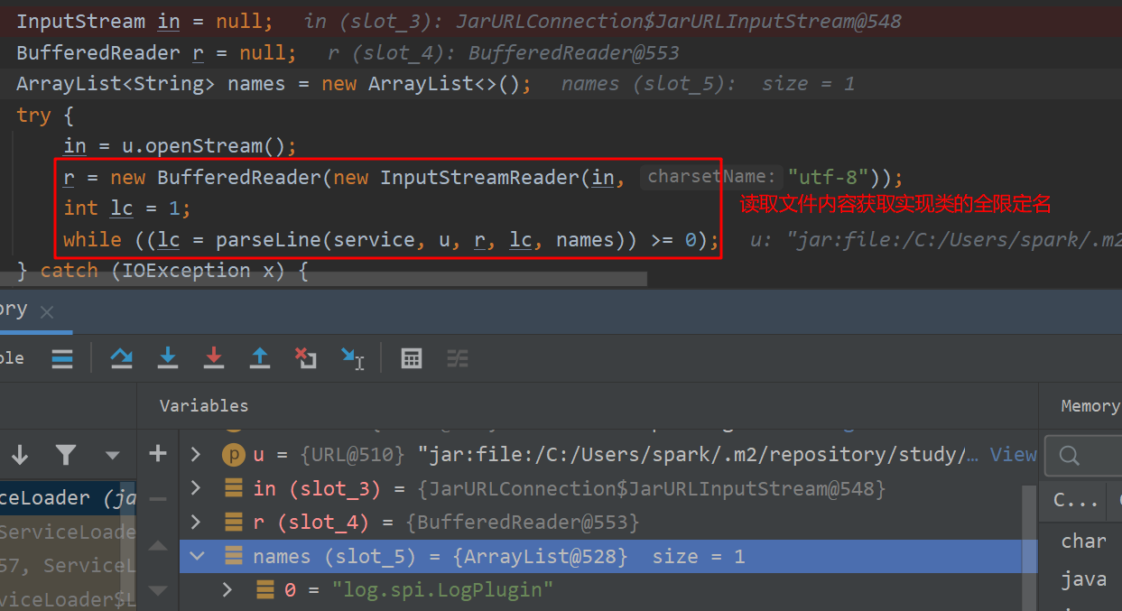Collapse the names (slot_5) variable
Image resolution: width=1122 pixels, height=611 pixels.
click(x=196, y=556)
